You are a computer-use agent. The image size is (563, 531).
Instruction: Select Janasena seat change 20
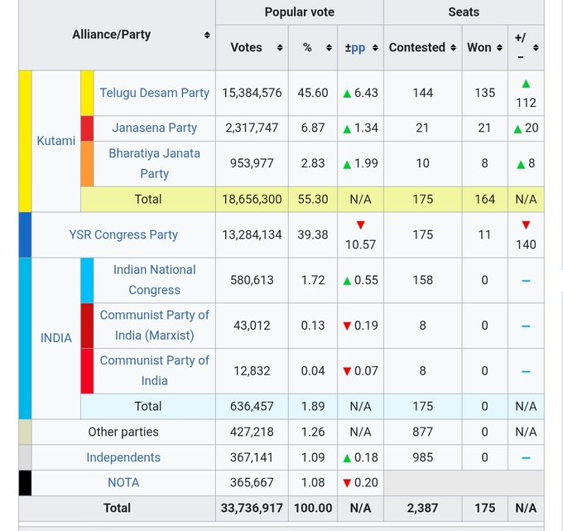point(532,128)
